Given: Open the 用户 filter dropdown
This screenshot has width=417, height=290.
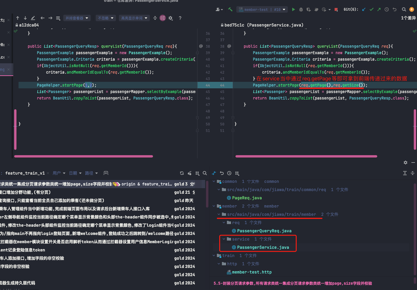Looking at the screenshot, I should pos(59,173).
